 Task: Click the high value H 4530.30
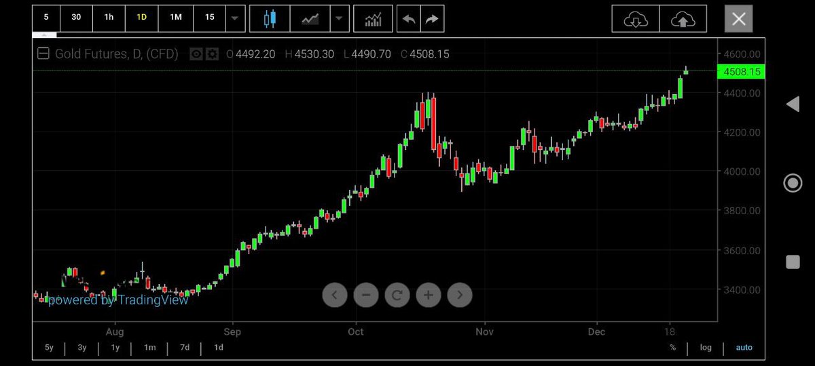310,54
